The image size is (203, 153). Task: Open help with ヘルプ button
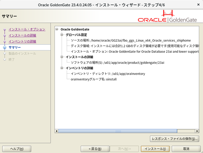coord(17,149)
